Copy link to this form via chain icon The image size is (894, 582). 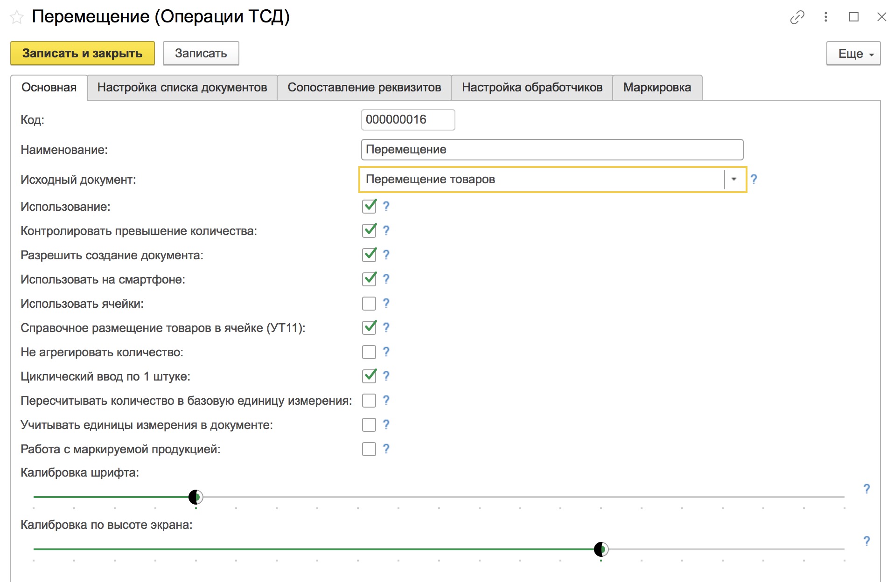pyautogui.click(x=797, y=17)
